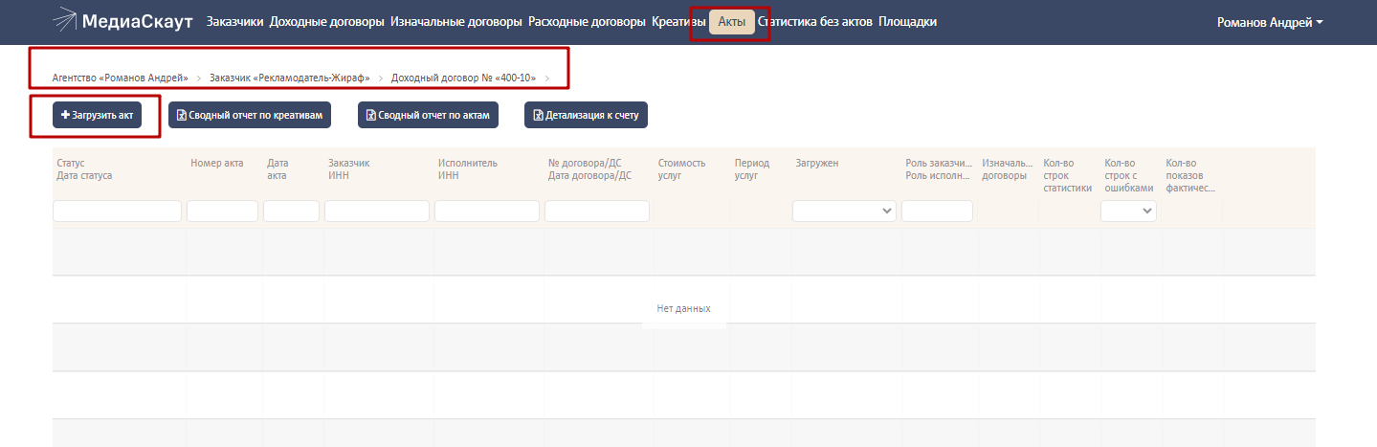Open the Загружен filter dropdown

(x=844, y=211)
